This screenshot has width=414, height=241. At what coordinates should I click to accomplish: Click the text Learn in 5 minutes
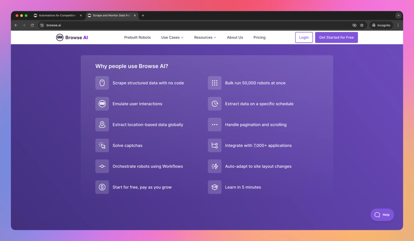(x=243, y=187)
